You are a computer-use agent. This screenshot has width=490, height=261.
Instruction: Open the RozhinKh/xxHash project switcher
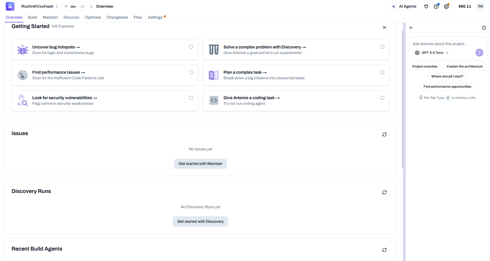tap(40, 6)
